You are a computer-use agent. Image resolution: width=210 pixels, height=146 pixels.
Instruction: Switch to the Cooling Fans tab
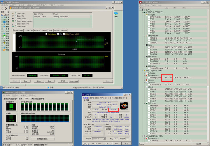(x=28, y=30)
